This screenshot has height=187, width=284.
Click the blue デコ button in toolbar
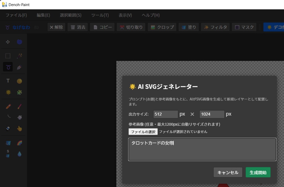(x=274, y=27)
